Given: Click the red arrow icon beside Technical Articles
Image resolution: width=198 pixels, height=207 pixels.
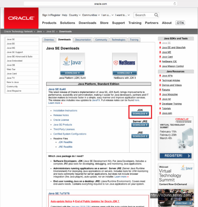Looking at the screenshot, I should coord(160,80).
